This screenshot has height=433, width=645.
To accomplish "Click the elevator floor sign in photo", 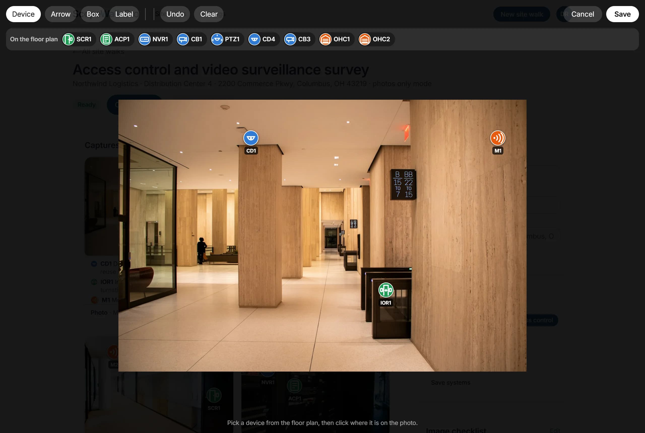I will tap(403, 185).
